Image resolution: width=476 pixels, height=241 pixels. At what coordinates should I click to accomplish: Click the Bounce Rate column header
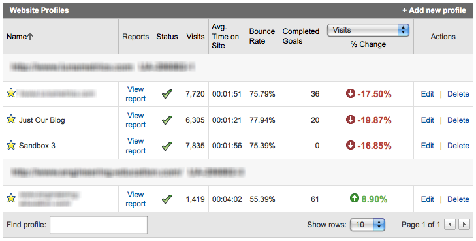tap(262, 36)
